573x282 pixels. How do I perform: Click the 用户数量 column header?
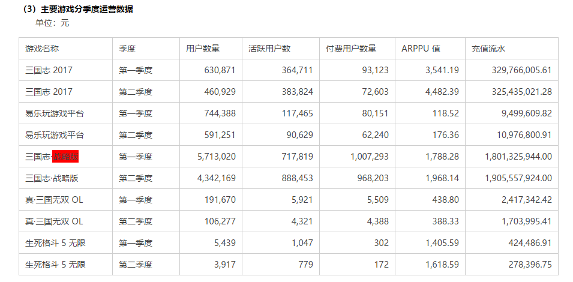click(203, 49)
